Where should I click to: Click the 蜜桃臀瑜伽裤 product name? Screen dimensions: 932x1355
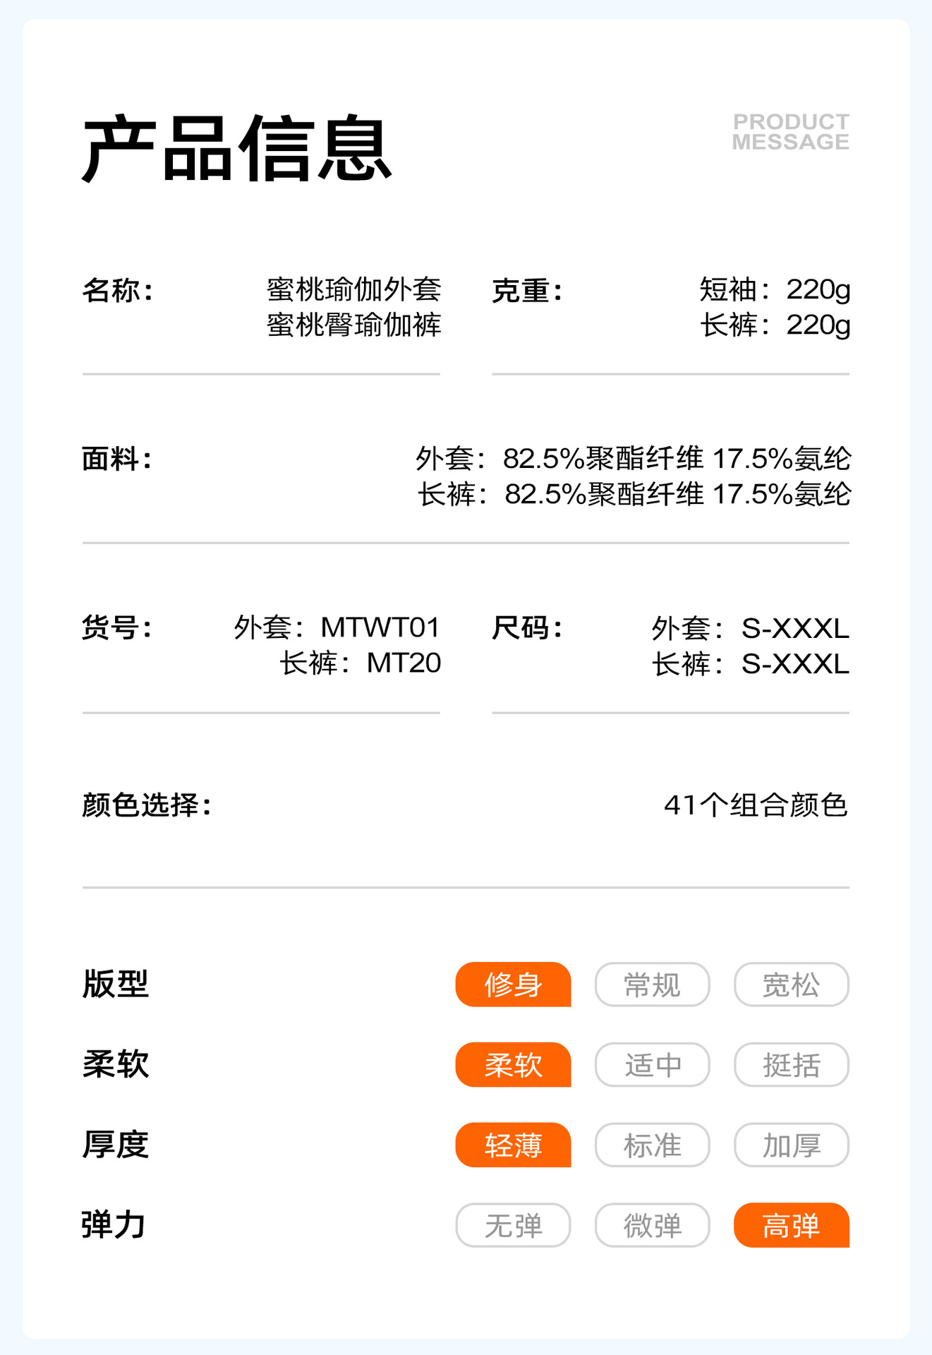click(x=353, y=325)
